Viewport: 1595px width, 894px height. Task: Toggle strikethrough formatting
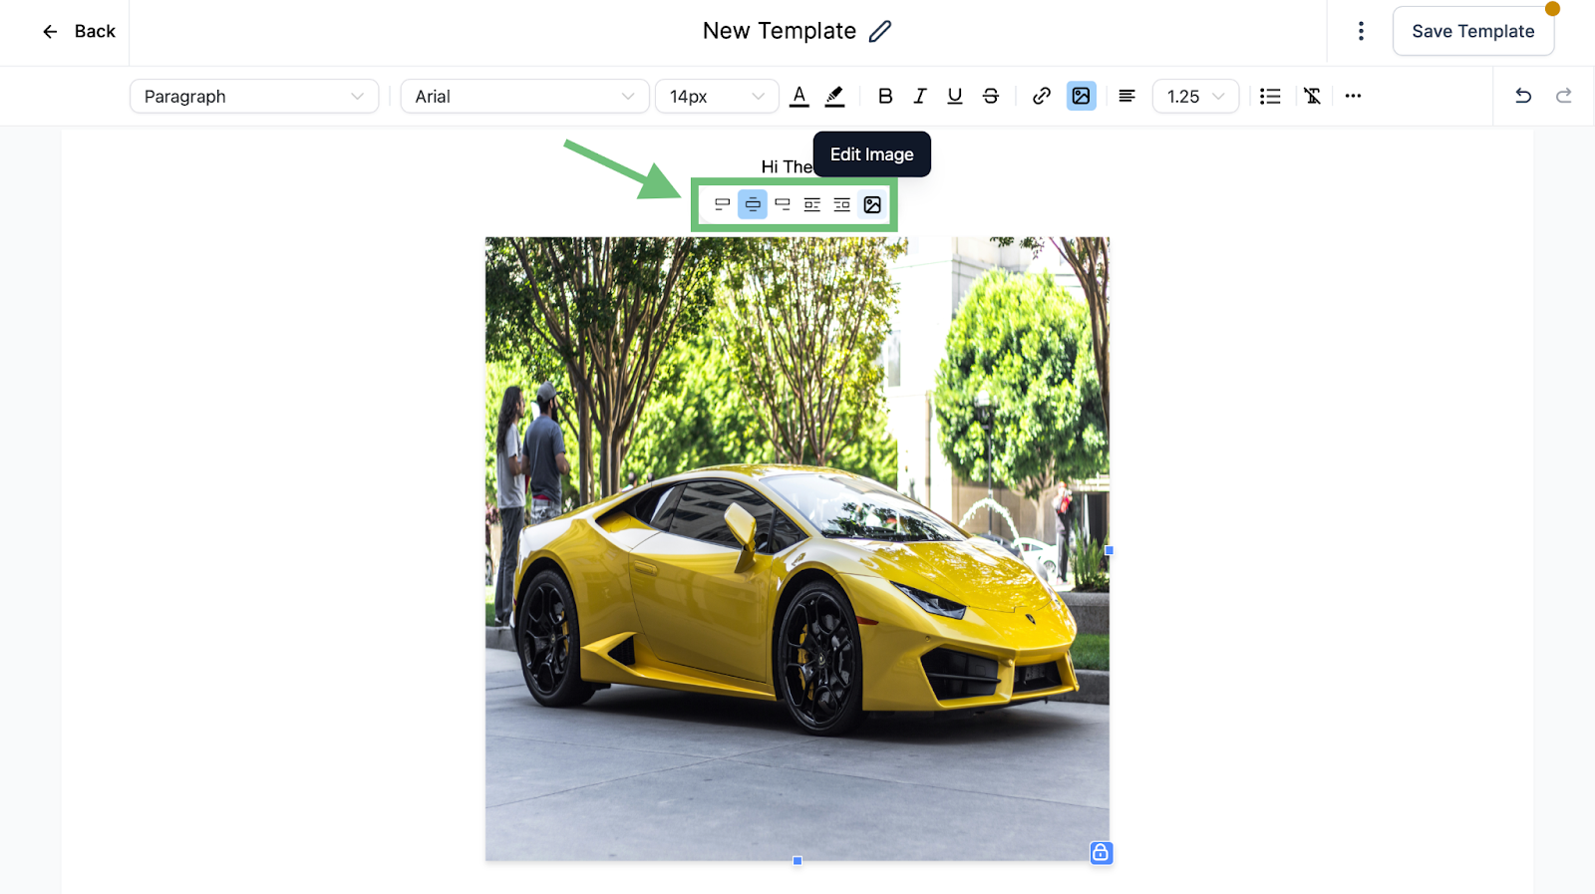click(x=991, y=97)
